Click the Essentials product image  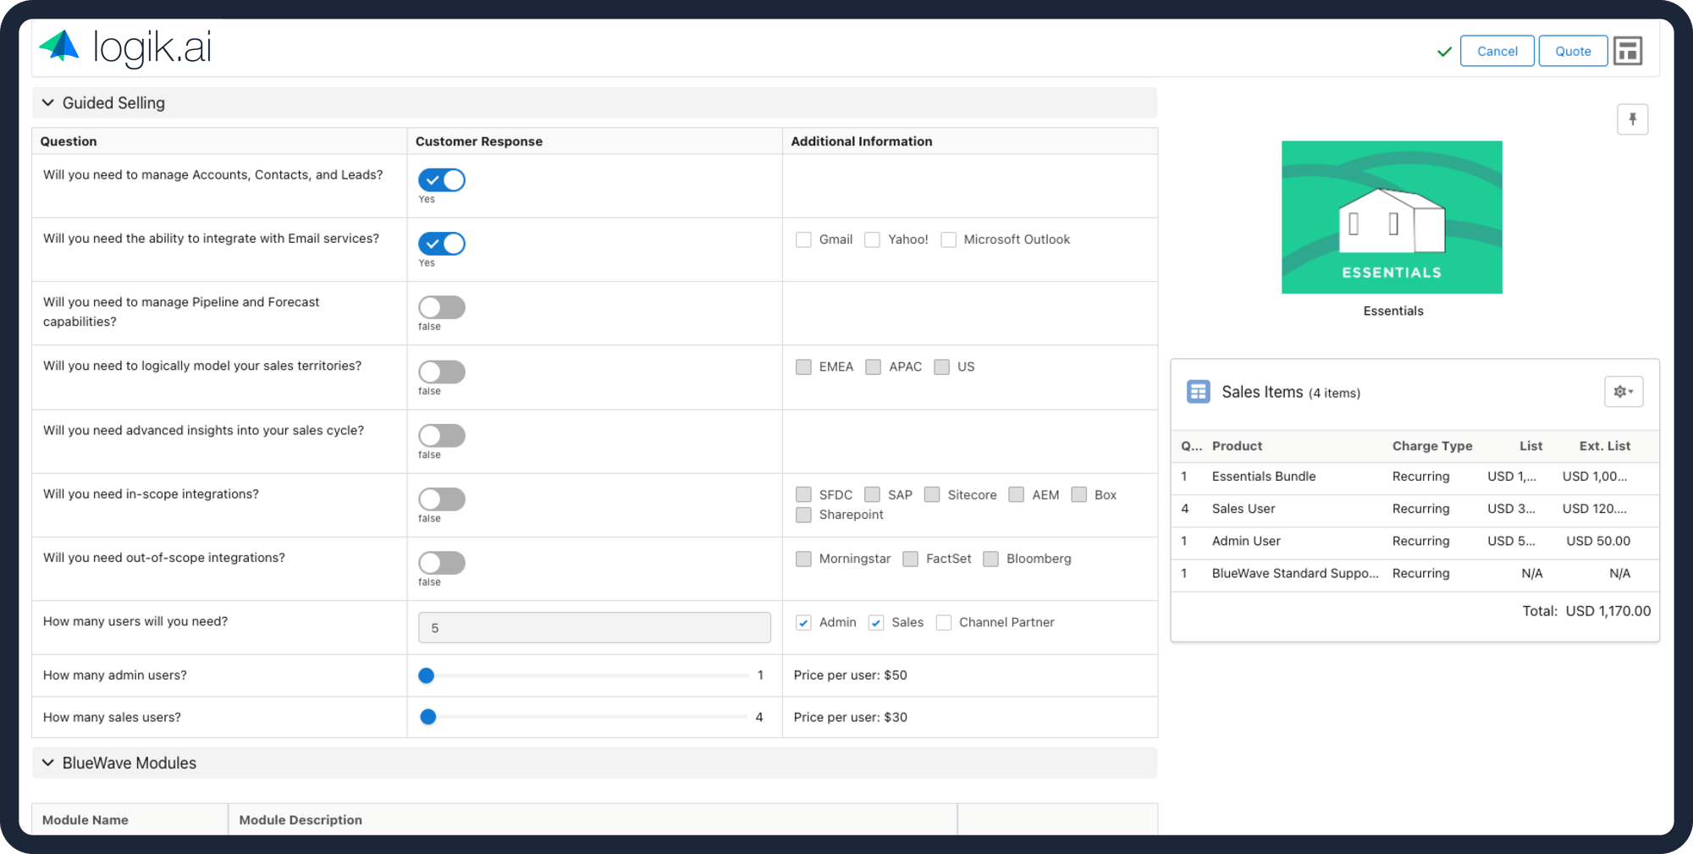[x=1392, y=218]
